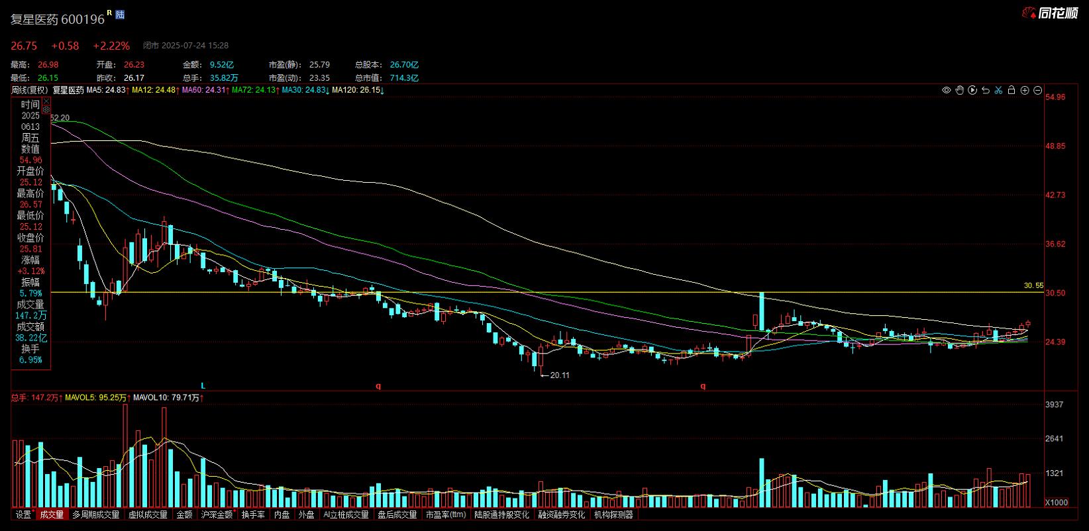Select the 成交量 indicator tab
Viewport: 1089px width, 531px height.
click(52, 514)
